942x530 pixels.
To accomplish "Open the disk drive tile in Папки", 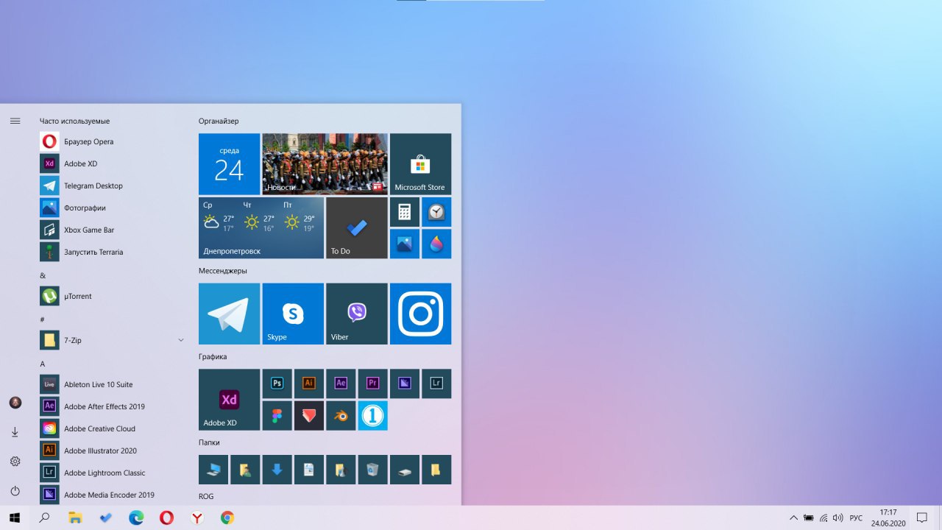I will click(405, 470).
